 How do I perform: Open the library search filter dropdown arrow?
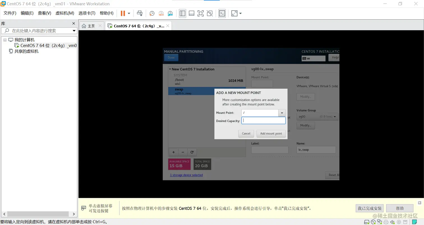[74, 31]
